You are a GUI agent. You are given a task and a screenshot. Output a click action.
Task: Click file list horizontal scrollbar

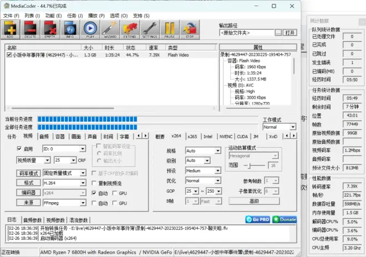coord(63,108)
